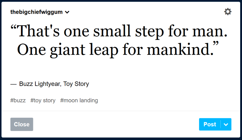Select the #buzz tag

pyautogui.click(x=18, y=100)
